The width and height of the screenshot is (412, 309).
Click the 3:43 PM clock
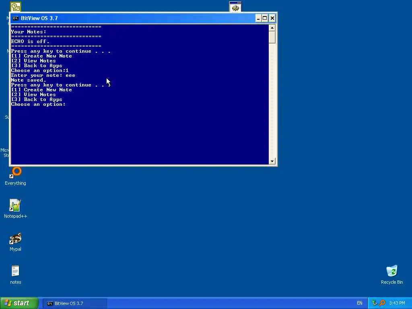397,303
